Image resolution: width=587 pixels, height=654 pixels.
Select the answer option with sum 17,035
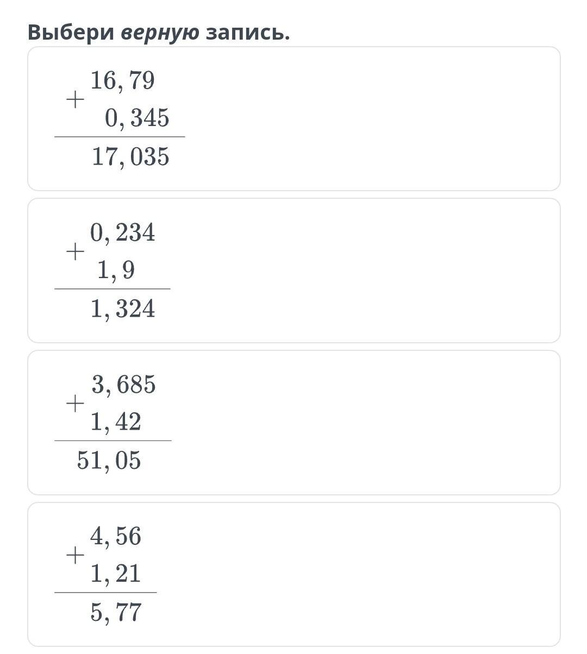tap(293, 118)
